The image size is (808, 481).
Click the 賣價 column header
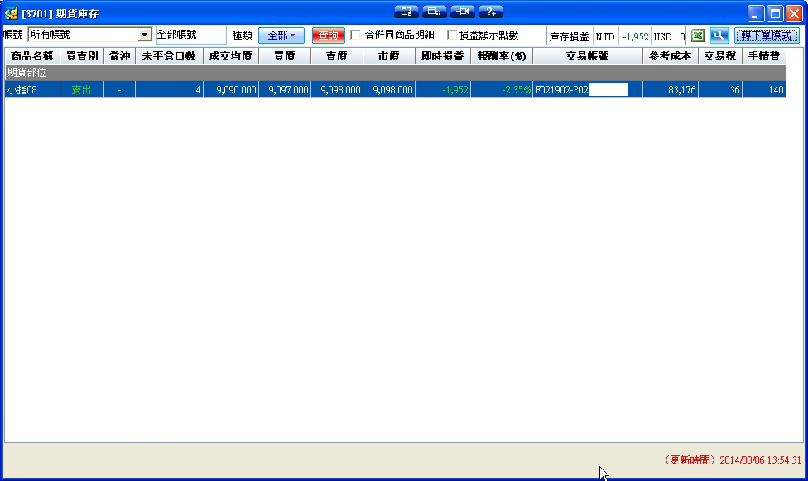tap(337, 56)
